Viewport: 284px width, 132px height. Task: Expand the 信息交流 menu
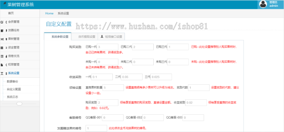pyautogui.click(x=20, y=56)
